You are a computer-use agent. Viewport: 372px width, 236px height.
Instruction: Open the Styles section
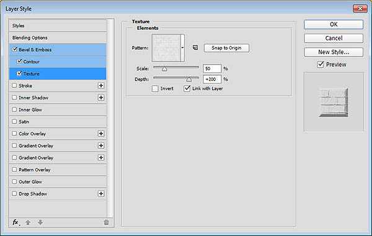pyautogui.click(x=58, y=25)
